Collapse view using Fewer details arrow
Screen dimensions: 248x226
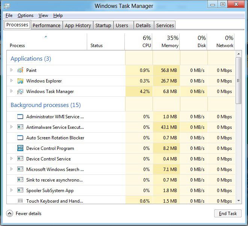pyautogui.click(x=10, y=214)
